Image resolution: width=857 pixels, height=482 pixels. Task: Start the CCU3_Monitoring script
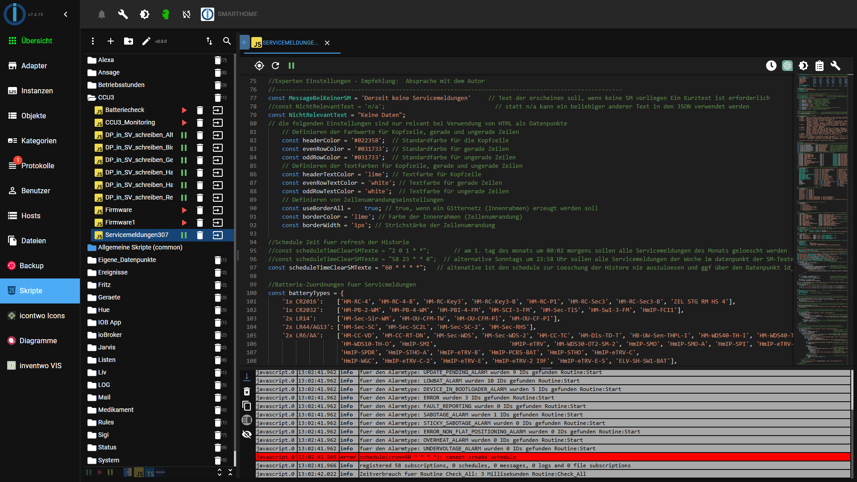click(x=184, y=123)
